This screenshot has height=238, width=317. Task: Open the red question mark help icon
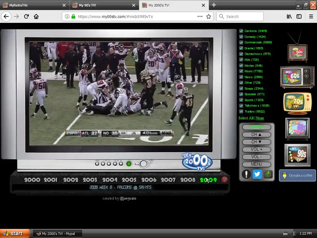[x=224, y=179]
